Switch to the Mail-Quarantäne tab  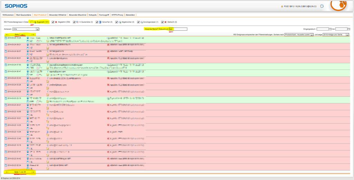[x=24, y=15]
